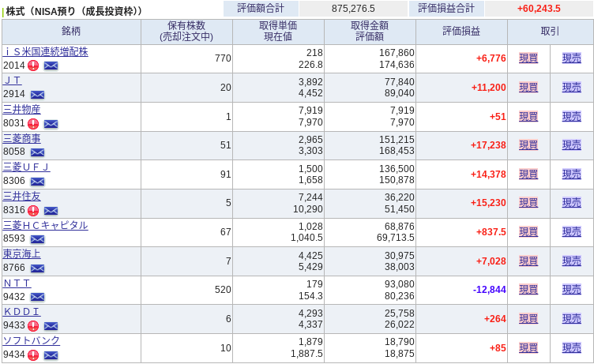Screen dimensions: 594x364
Task: Open the ｉＳ米国連続増配株 stock link
Action: click(46, 52)
